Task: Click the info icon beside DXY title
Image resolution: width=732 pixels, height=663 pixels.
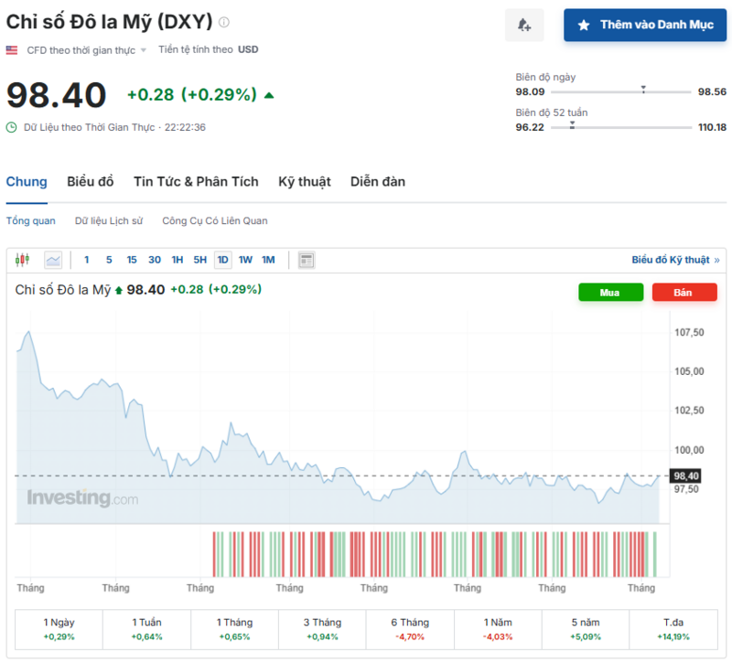Action: coord(225,22)
